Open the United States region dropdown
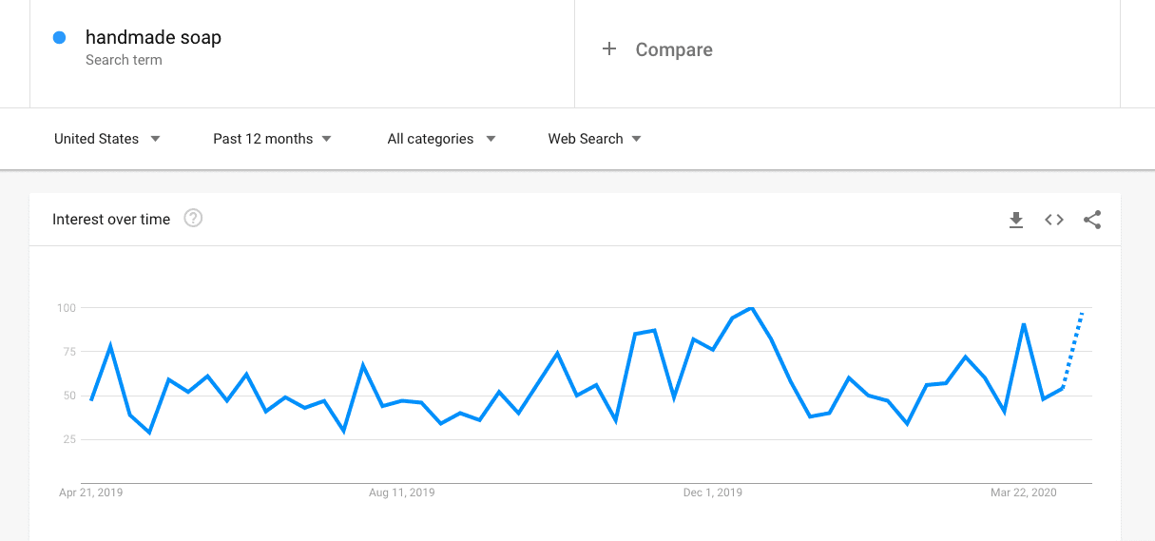The width and height of the screenshot is (1155, 541). (107, 139)
